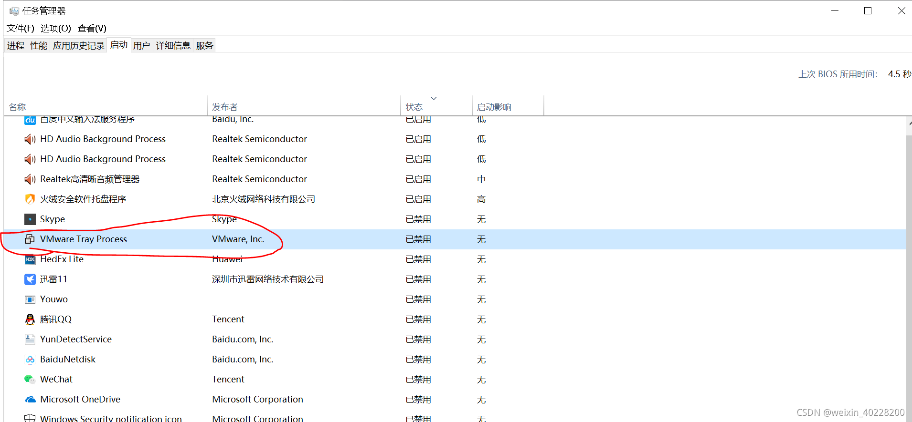Switch to the 用户 tab
The height and width of the screenshot is (422, 912).
[x=142, y=46]
